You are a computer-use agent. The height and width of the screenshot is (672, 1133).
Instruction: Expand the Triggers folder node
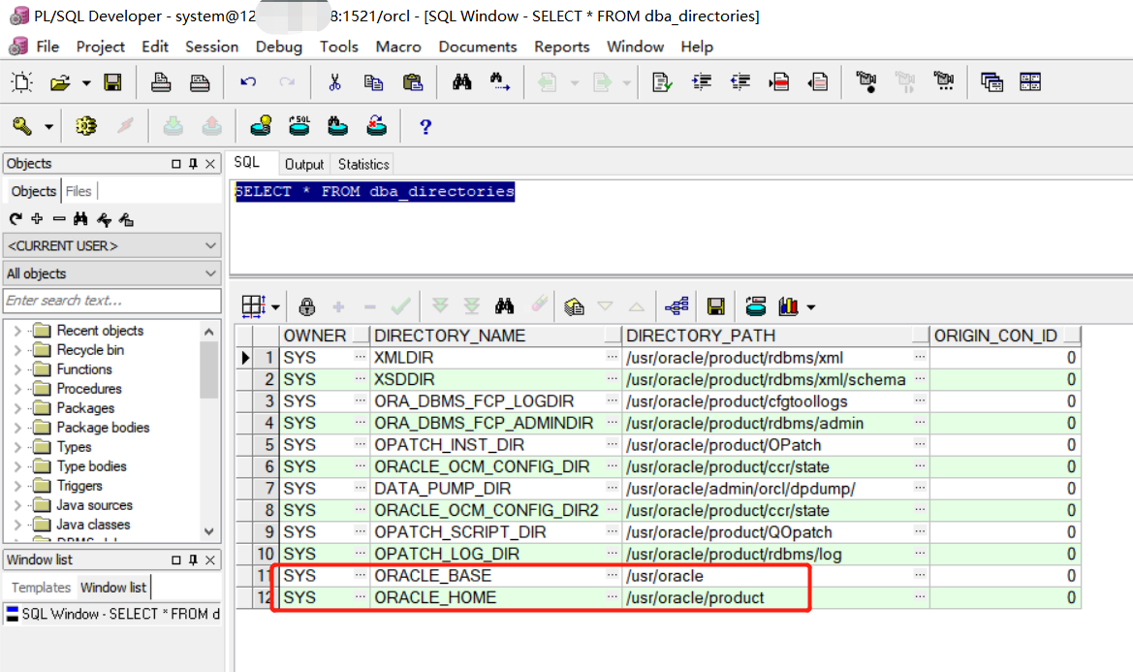[17, 486]
